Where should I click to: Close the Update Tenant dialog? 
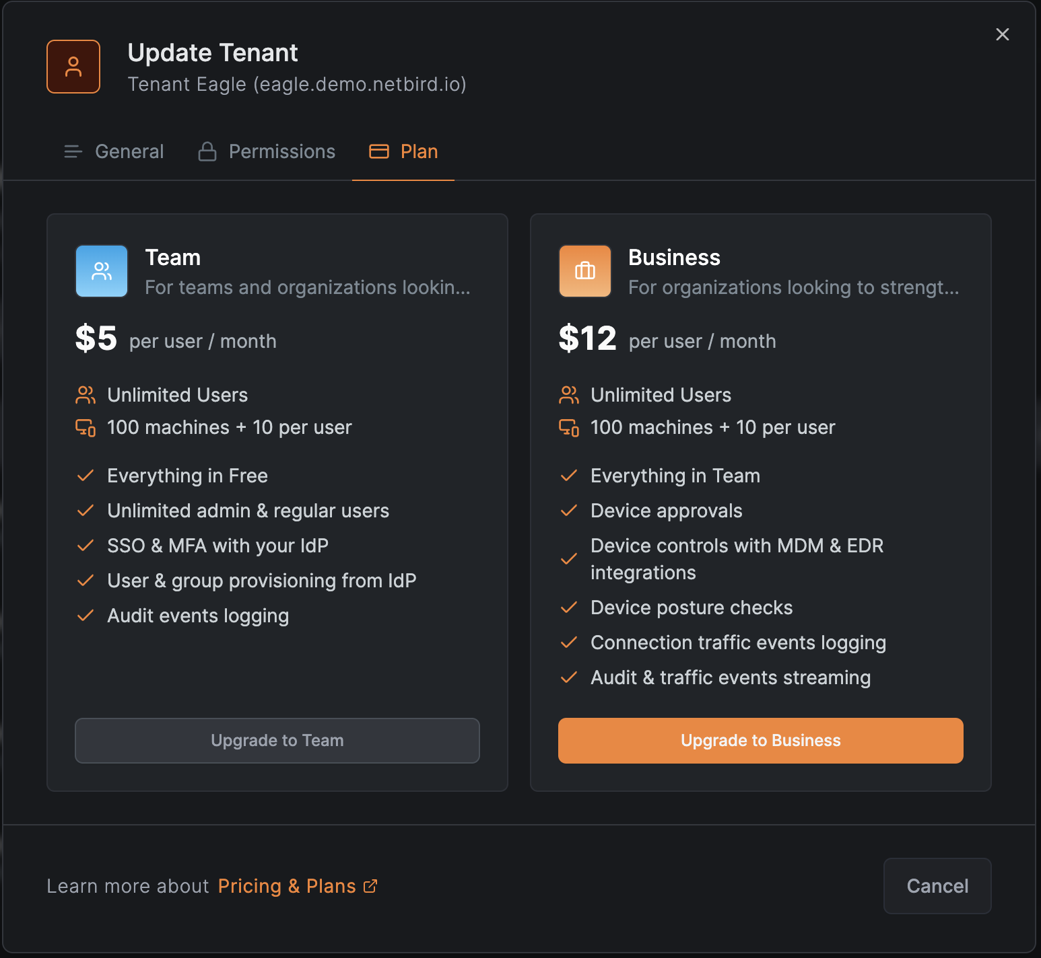tap(1002, 34)
